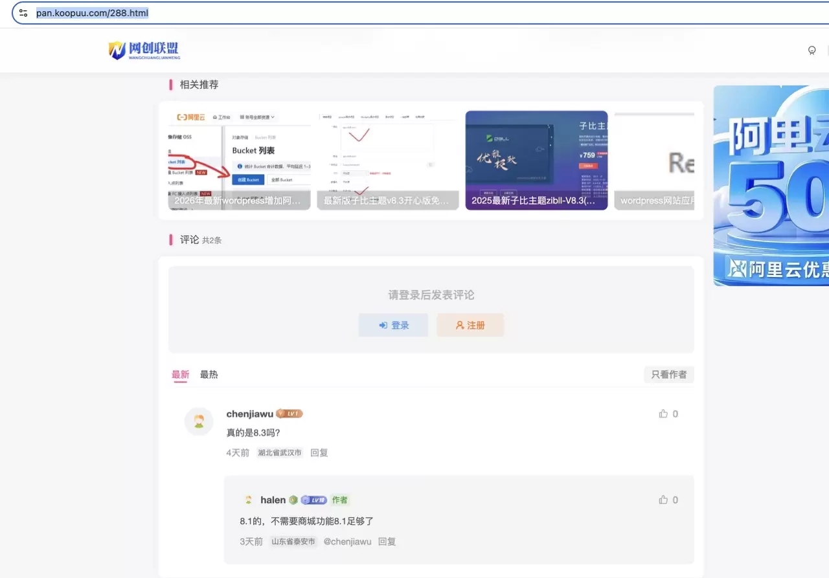This screenshot has height=578, width=829.
Task: Open chenjiawu's user profile name
Action: 249,414
